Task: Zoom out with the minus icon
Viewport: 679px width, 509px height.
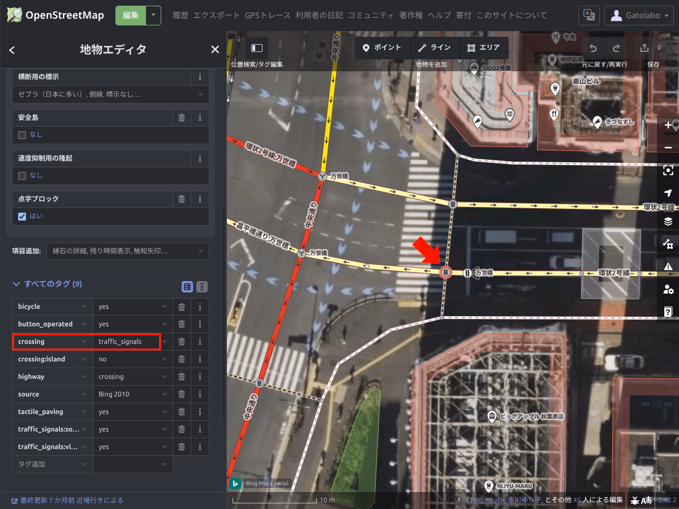Action: [668, 148]
